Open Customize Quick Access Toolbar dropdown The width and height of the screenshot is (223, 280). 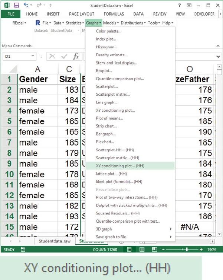tap(50, 6)
